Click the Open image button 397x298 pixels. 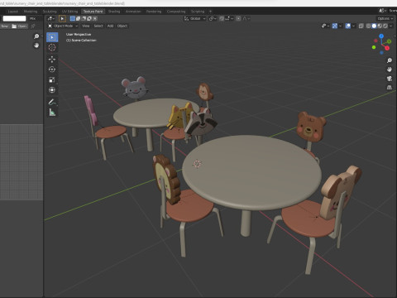(19, 26)
